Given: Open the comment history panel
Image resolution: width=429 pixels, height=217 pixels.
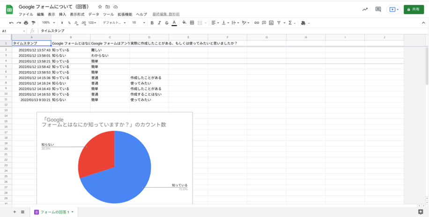Looking at the screenshot, I should pos(378,9).
